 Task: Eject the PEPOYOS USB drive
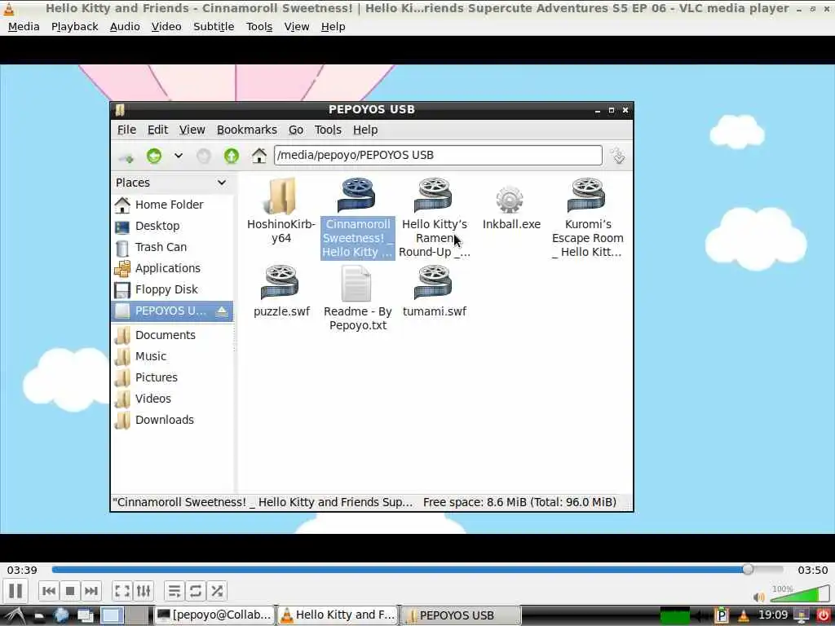tap(222, 311)
